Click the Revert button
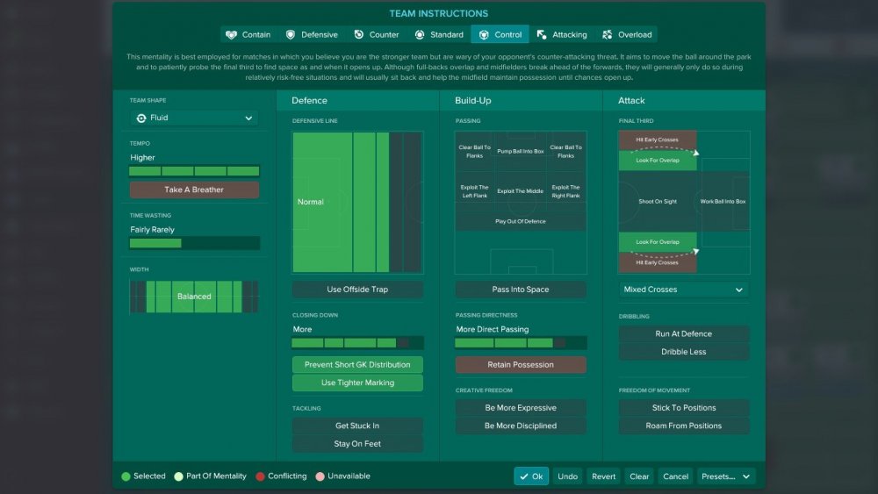The image size is (878, 494). pyautogui.click(x=603, y=476)
